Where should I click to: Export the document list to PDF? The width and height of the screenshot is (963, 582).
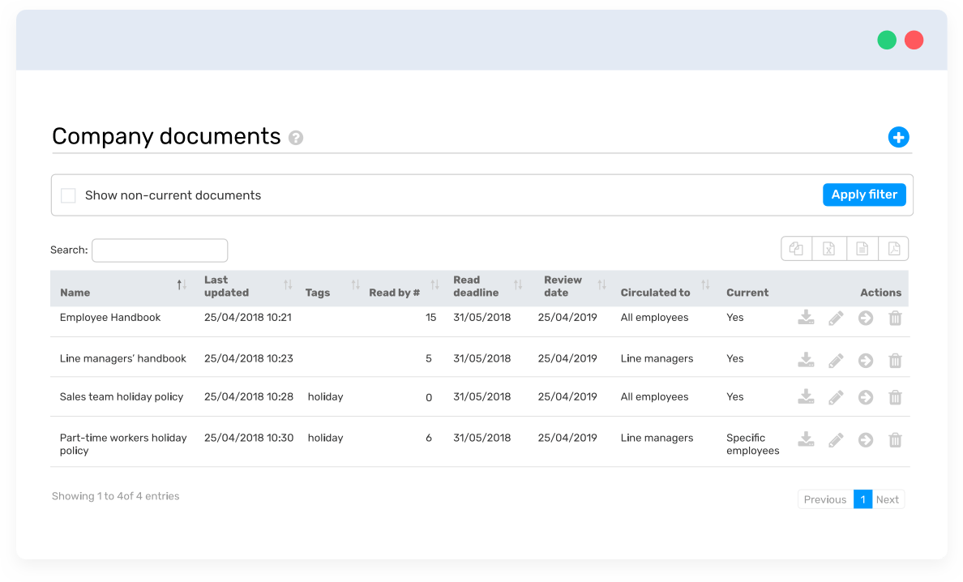(x=893, y=248)
